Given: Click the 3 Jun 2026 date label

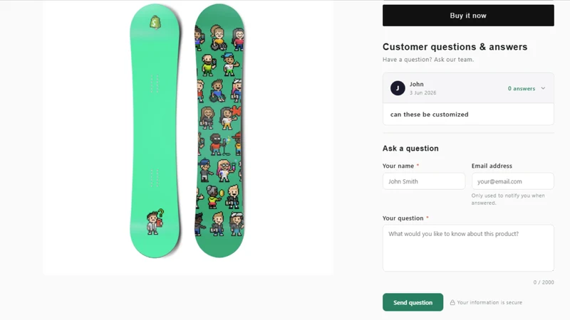Looking at the screenshot, I should pos(423,93).
